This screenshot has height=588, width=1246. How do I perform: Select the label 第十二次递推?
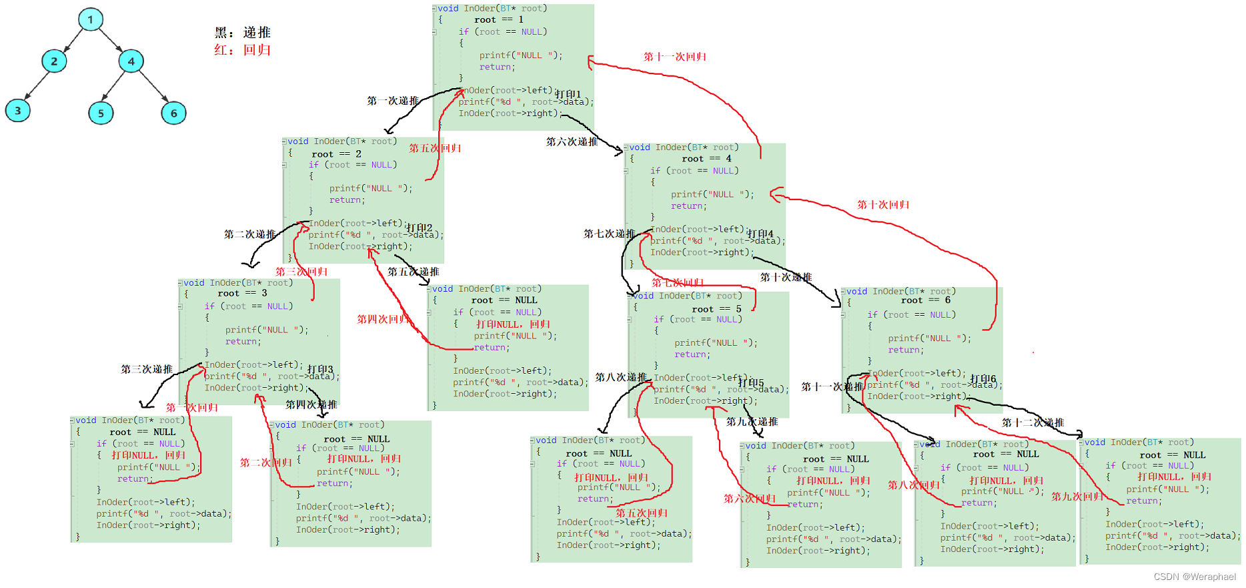(1033, 422)
